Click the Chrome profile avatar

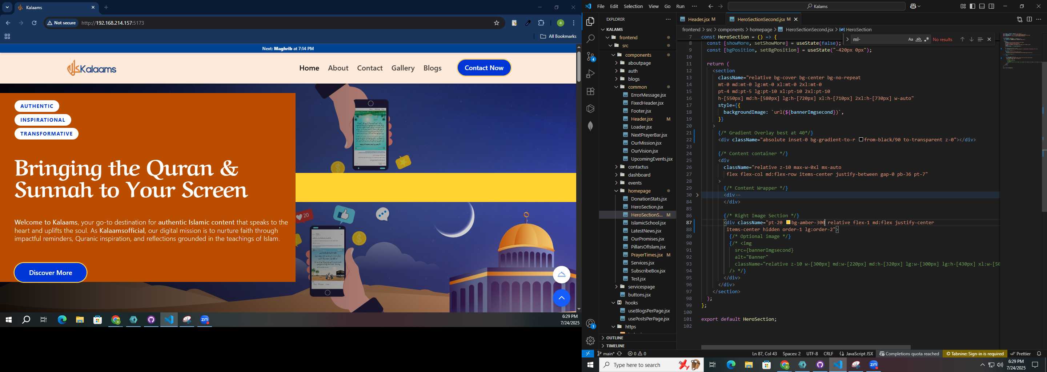point(560,23)
